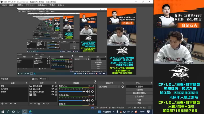The width and height of the screenshot is (204, 114).
Task: Lock the 视频采集设备 source
Action: coord(56,91)
